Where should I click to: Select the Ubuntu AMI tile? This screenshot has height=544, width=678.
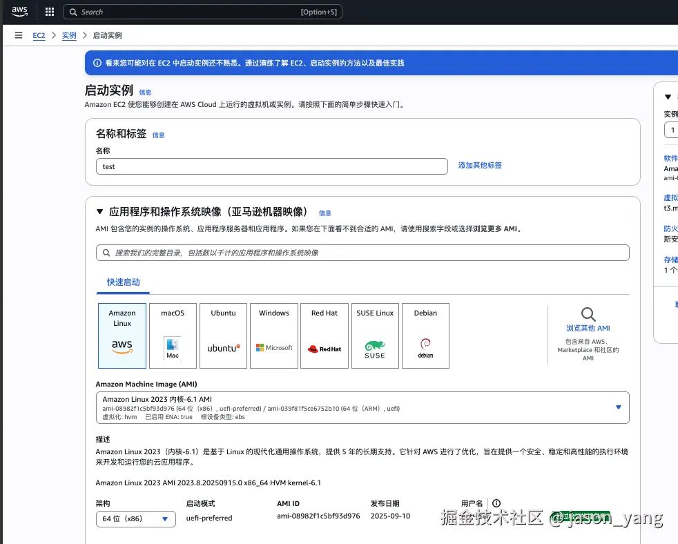coord(223,336)
